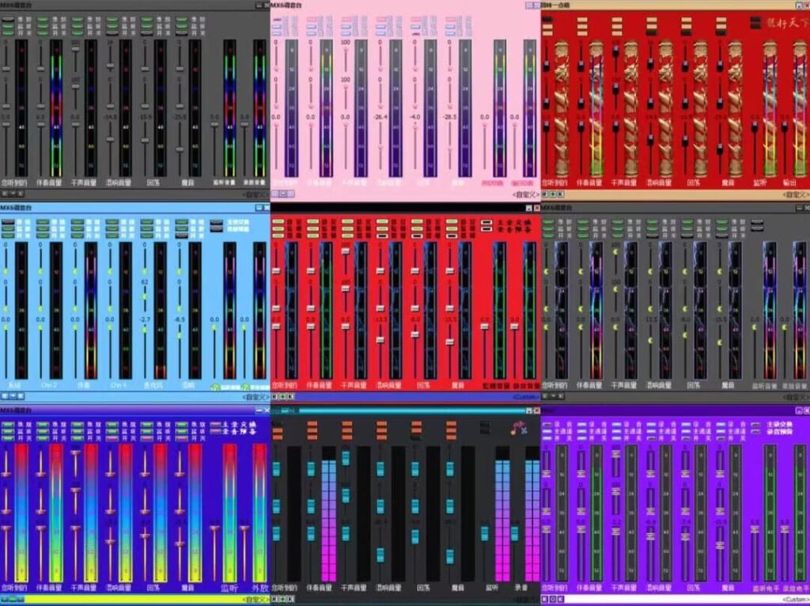Click the 输出 label in the dragon skin mixer
This screenshot has height=606, width=810.
point(789,182)
